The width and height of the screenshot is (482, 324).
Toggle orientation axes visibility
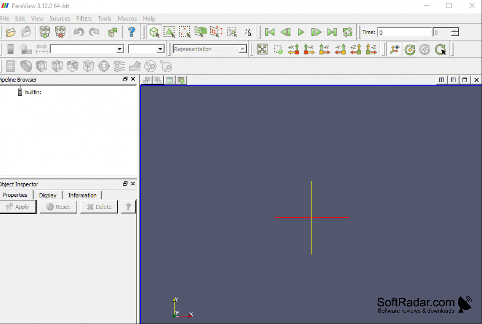tap(394, 49)
